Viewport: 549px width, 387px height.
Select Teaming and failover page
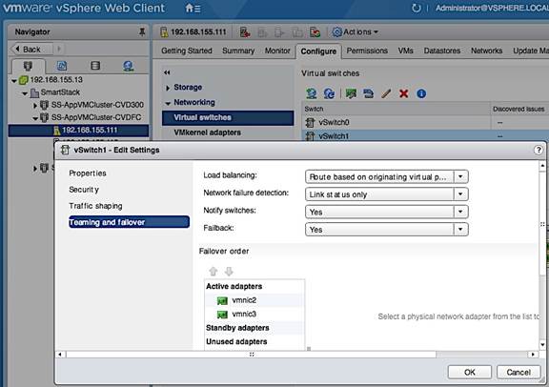(129, 222)
